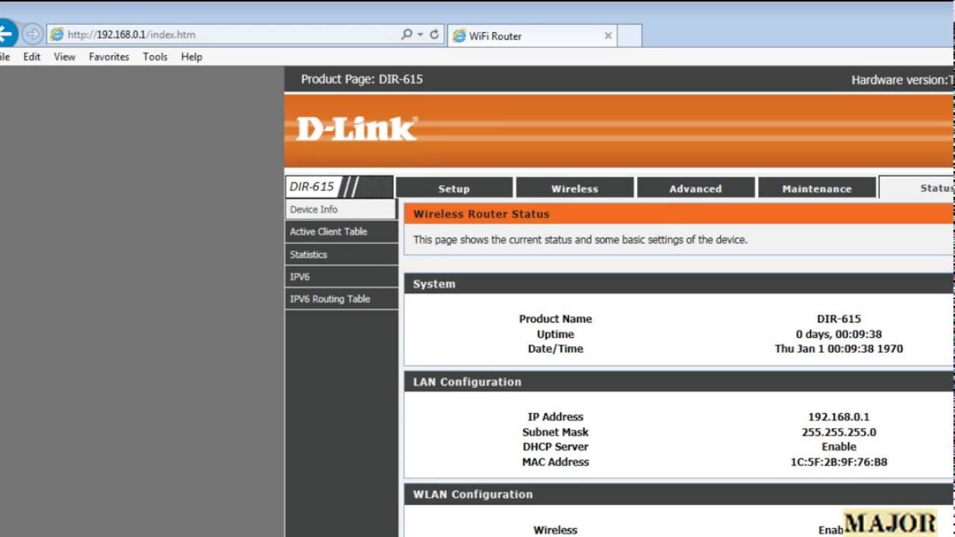Click the MAC value 1C:5F:2B:9F:76:B8
955x537 pixels.
tap(839, 462)
